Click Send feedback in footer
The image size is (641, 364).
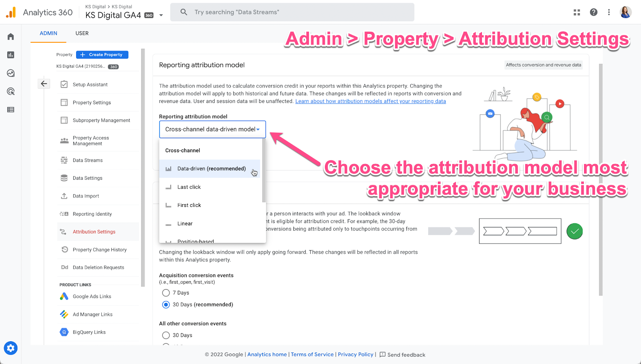(x=402, y=354)
